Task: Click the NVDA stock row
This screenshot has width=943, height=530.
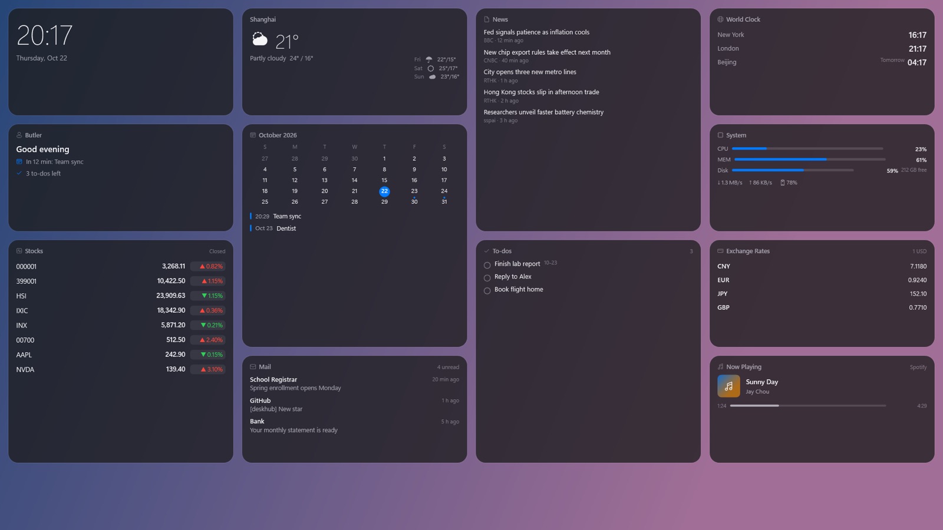Action: pos(120,369)
